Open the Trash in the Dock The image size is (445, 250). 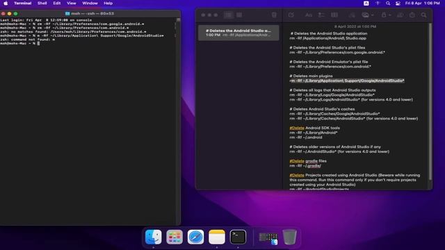coord(289,237)
